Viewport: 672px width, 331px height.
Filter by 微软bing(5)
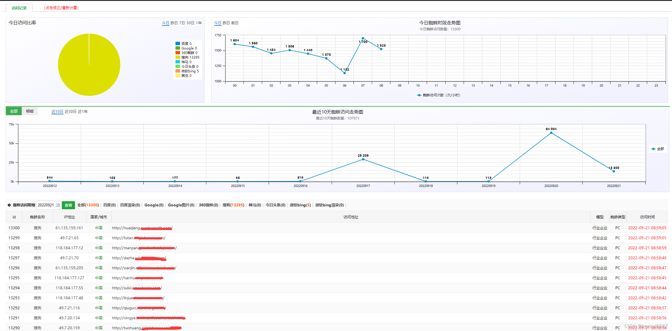click(x=300, y=205)
